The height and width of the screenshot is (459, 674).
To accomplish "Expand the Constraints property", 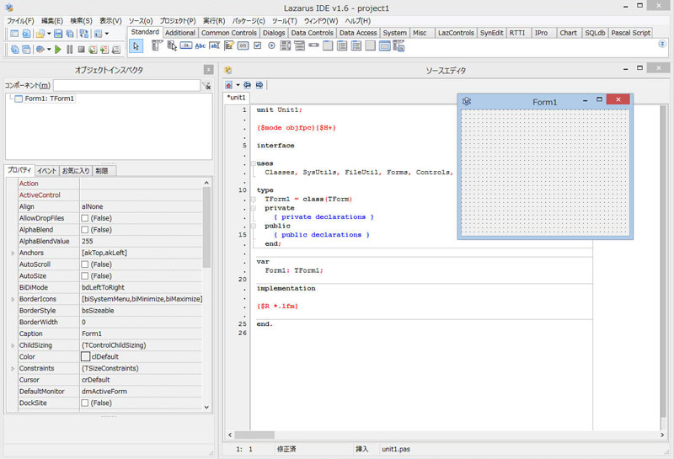I will pos(13,369).
